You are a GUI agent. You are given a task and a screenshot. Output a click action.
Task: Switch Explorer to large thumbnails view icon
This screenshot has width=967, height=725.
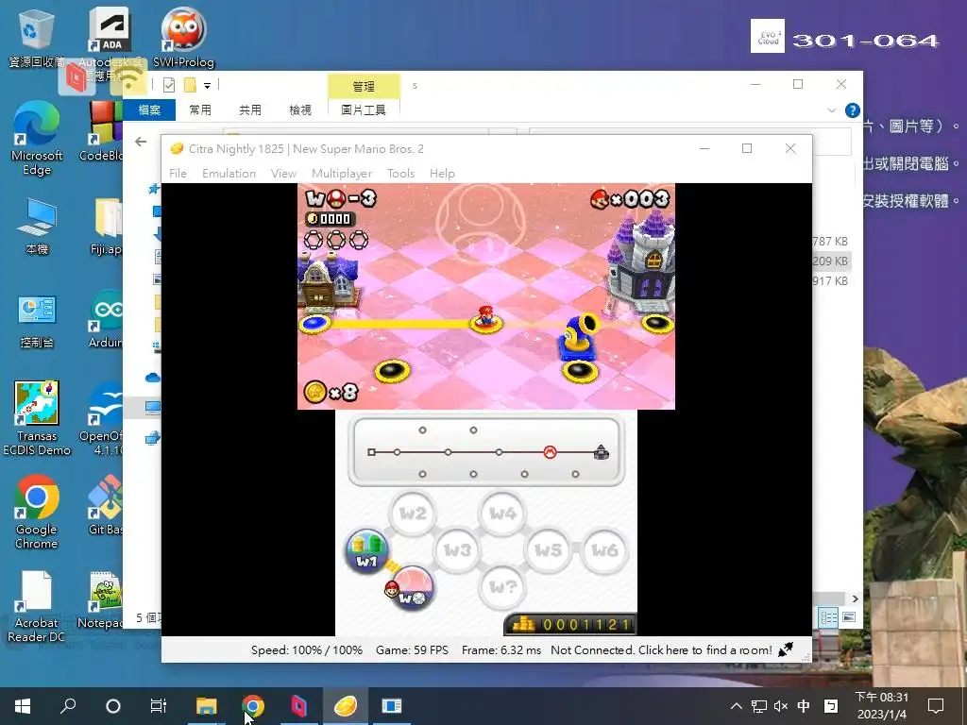tap(849, 617)
